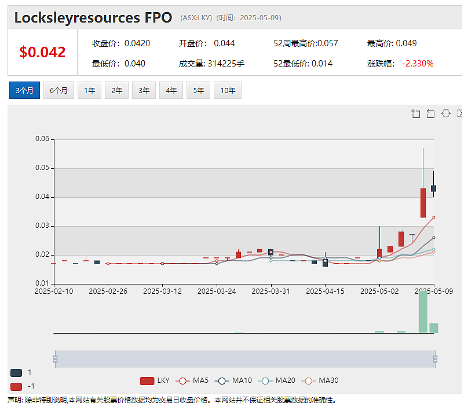Toggle the MA10 line legend
The width and height of the screenshot is (468, 414).
[x=233, y=380]
